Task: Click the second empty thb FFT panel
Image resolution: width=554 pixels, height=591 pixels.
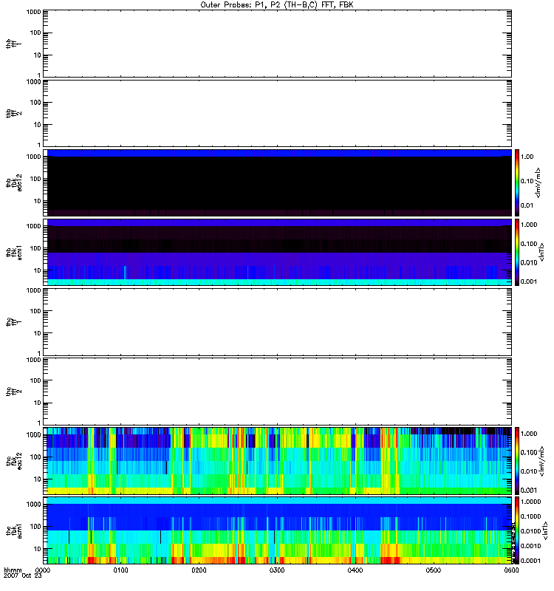Action: point(278,112)
